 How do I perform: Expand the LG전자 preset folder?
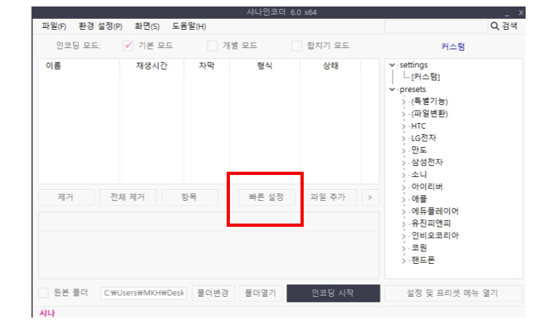coord(404,139)
